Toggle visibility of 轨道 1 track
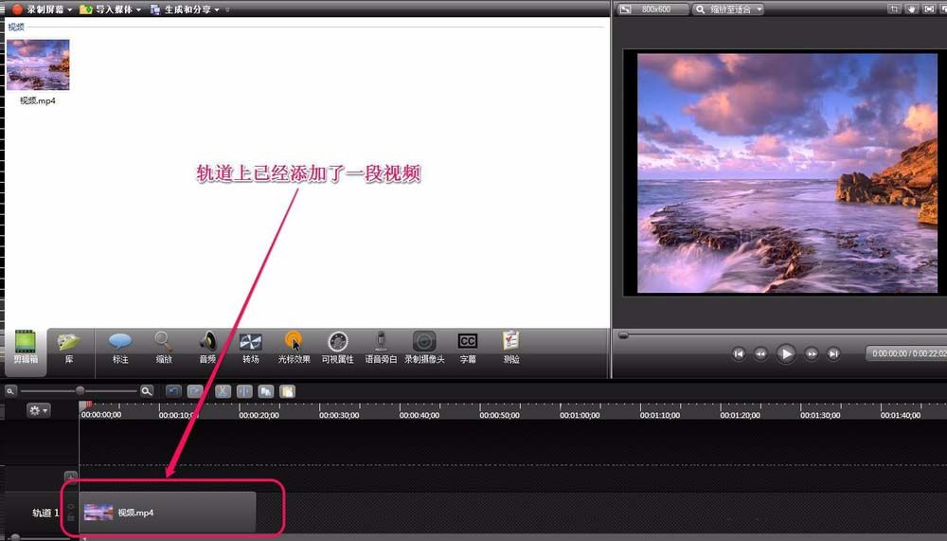 pos(71,507)
